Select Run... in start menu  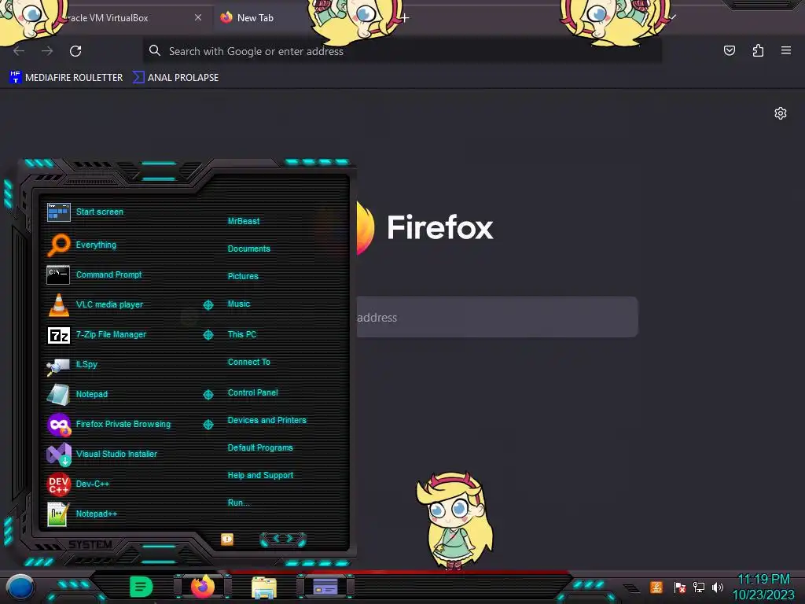click(x=239, y=503)
